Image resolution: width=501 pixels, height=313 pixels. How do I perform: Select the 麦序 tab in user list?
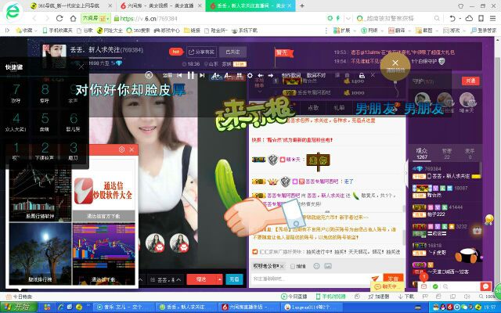point(470,153)
